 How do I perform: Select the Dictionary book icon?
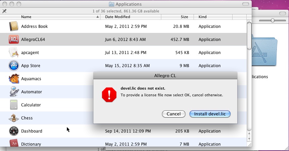pos(13,144)
